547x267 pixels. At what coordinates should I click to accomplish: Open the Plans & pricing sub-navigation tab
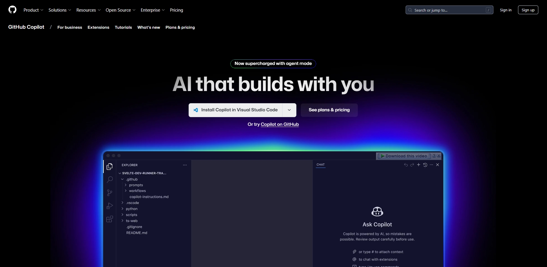pos(180,27)
